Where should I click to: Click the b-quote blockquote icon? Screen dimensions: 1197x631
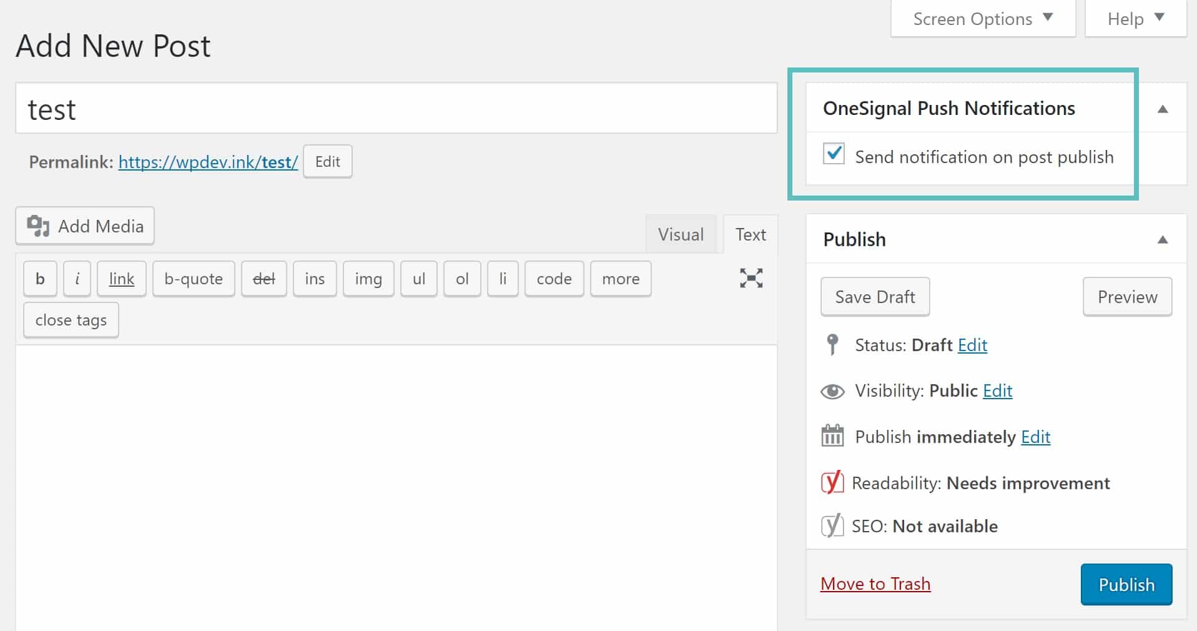point(193,279)
